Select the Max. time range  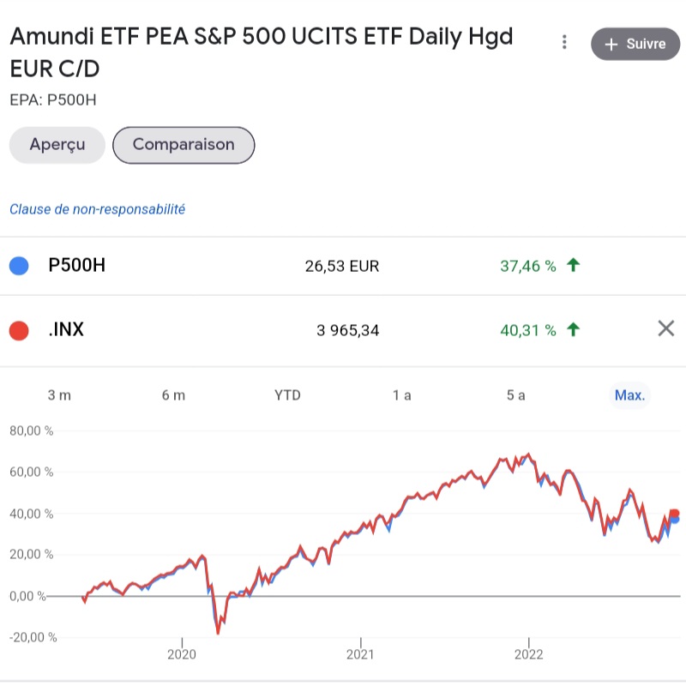[x=629, y=395]
